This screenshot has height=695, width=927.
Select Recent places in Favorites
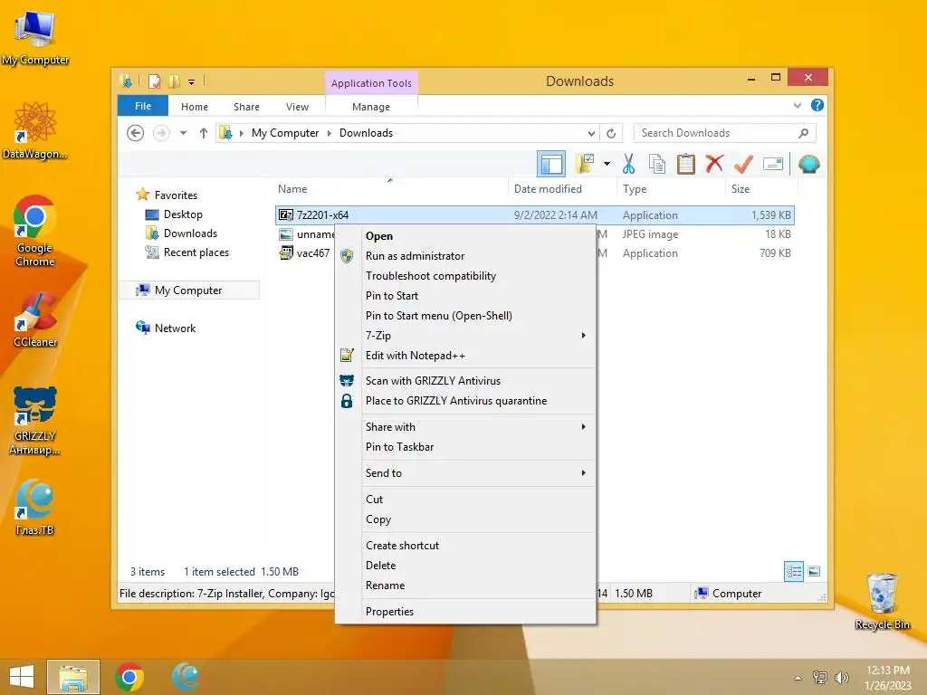[196, 252]
